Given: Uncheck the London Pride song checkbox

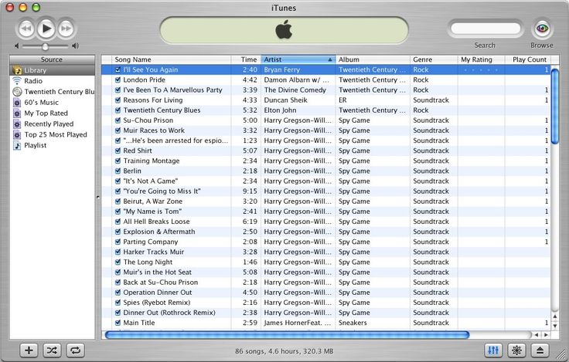Looking at the screenshot, I should (x=118, y=80).
